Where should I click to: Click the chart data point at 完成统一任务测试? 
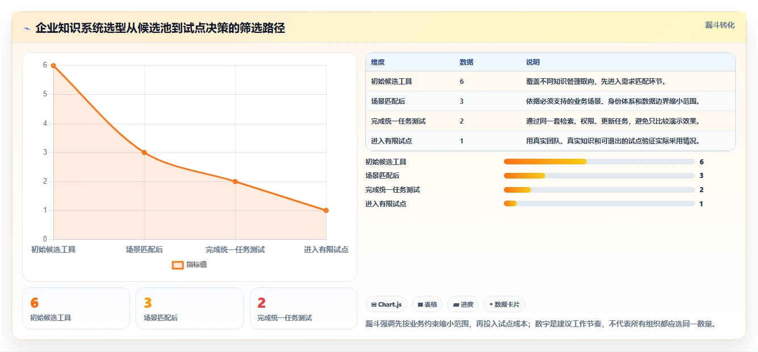(x=235, y=181)
